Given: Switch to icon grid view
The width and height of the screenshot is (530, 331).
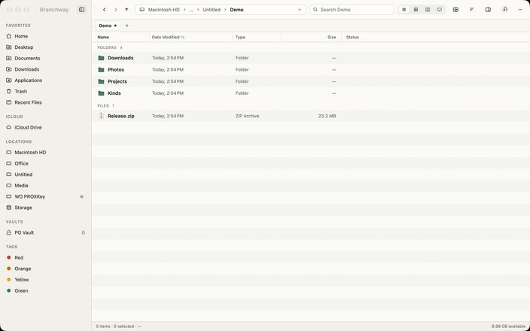Looking at the screenshot, I should coord(416,10).
